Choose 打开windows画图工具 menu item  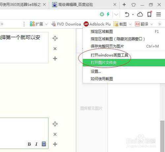point(124,55)
